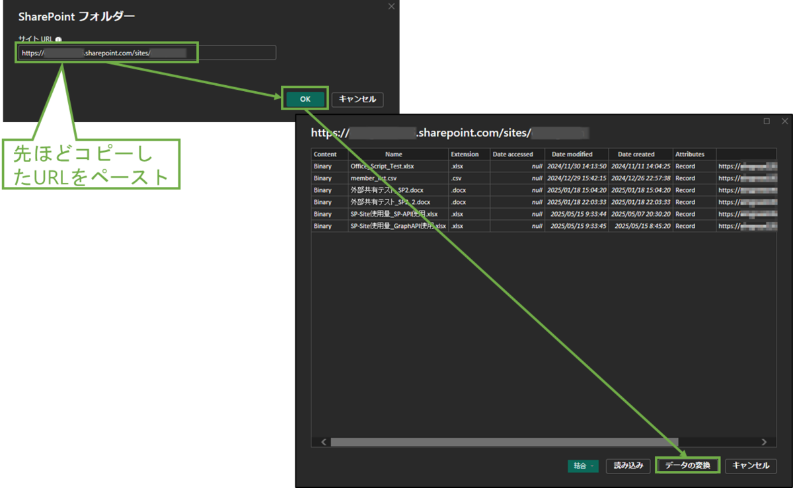Select 外部共有テスト_SP2_2.docx name cell

pos(398,202)
